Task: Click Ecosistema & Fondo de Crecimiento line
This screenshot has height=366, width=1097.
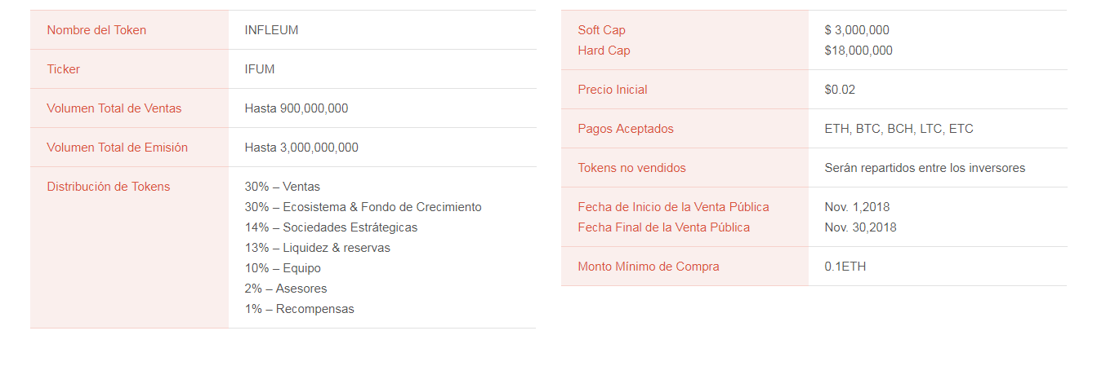Action: pyautogui.click(x=363, y=207)
